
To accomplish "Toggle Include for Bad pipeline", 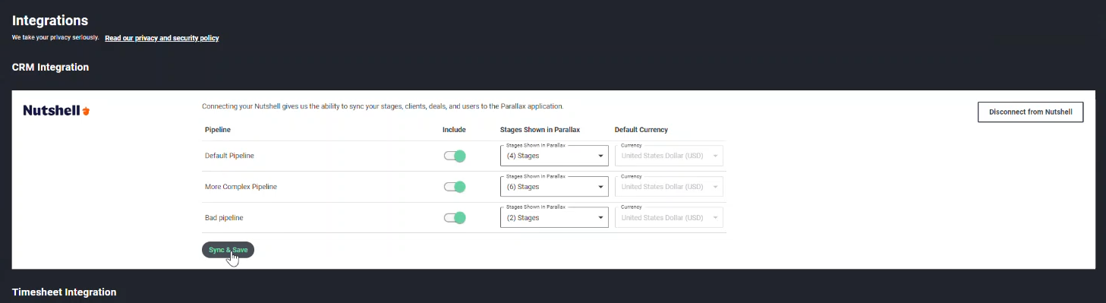I will [455, 218].
